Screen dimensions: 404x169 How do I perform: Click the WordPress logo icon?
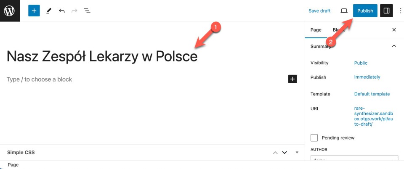(9, 11)
